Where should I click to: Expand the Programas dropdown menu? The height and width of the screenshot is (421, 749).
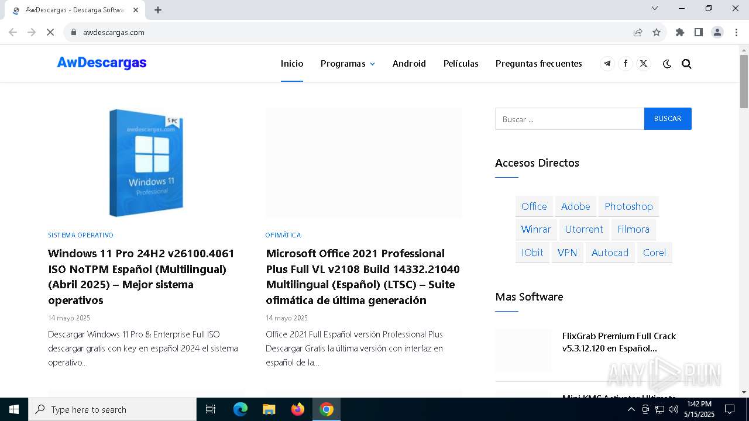coord(348,64)
